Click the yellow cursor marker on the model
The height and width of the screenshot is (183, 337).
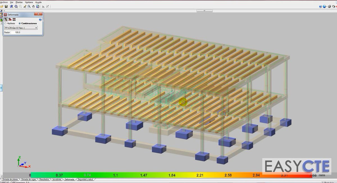(183, 102)
